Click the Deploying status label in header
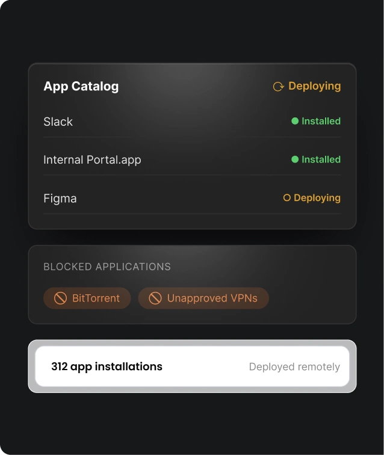This screenshot has height=455, width=384. 315,86
